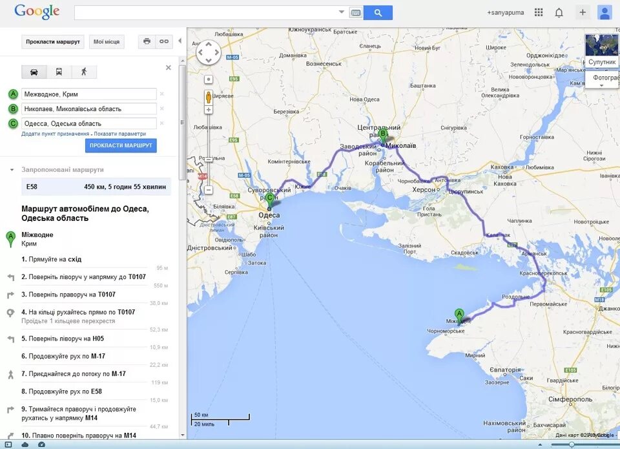Select the E58 450 км route
This screenshot has width=620, height=449.
click(x=96, y=187)
